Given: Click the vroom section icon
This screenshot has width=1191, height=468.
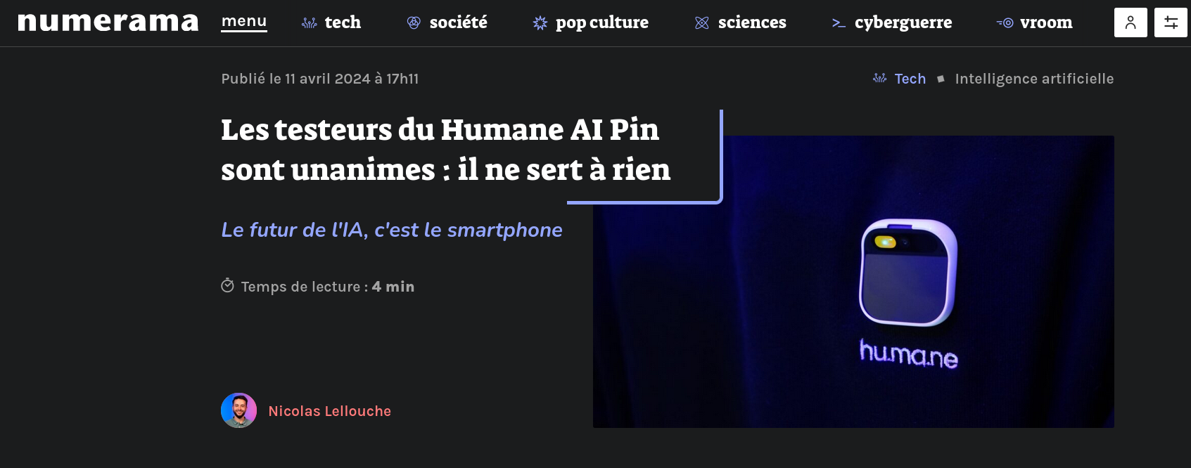Looking at the screenshot, I should click(x=1005, y=23).
